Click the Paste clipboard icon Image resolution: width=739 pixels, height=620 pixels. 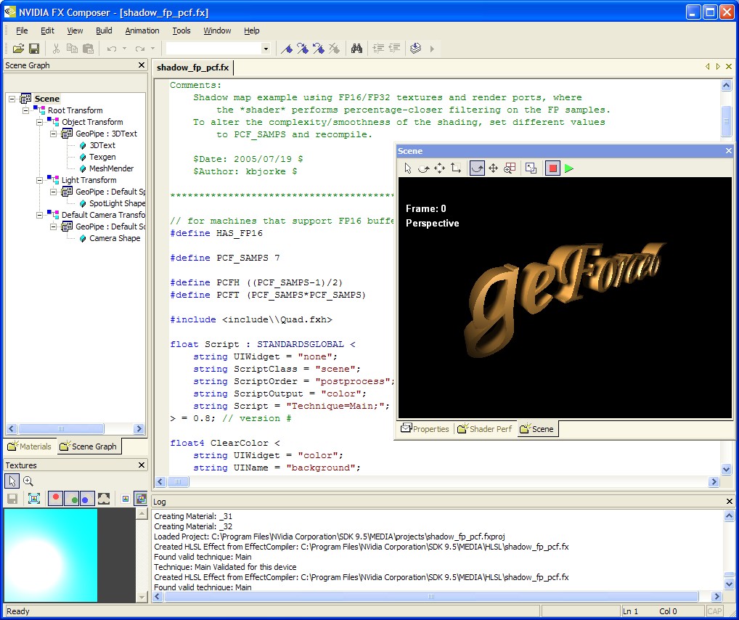[x=88, y=49]
